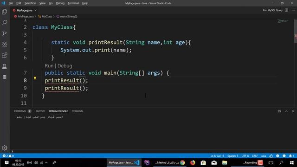
Task: Open the Manage settings gear
Action: (x=5, y=148)
